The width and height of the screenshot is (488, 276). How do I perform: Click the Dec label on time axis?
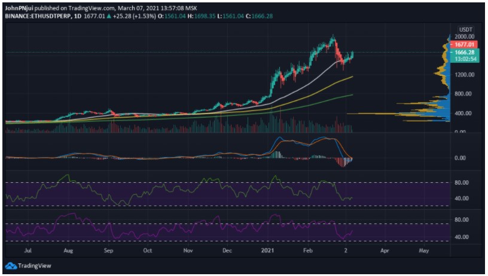pyautogui.click(x=227, y=250)
